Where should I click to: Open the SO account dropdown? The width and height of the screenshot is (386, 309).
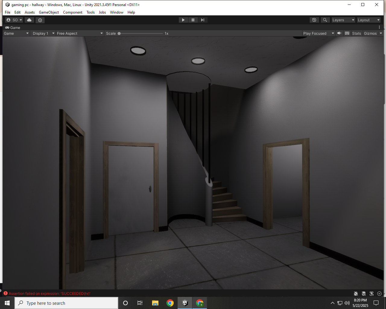tap(14, 20)
